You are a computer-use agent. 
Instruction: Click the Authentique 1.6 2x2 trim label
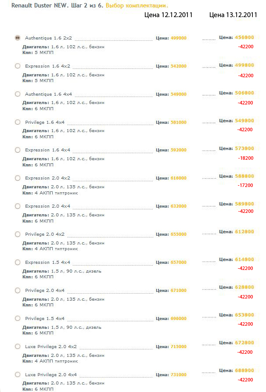click(x=48, y=38)
